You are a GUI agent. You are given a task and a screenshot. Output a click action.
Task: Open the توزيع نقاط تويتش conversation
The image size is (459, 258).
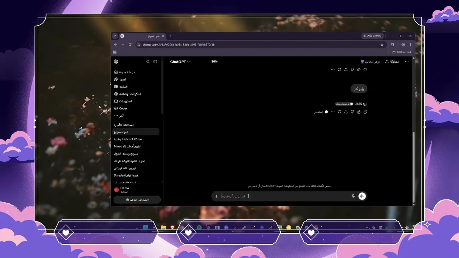point(136,168)
